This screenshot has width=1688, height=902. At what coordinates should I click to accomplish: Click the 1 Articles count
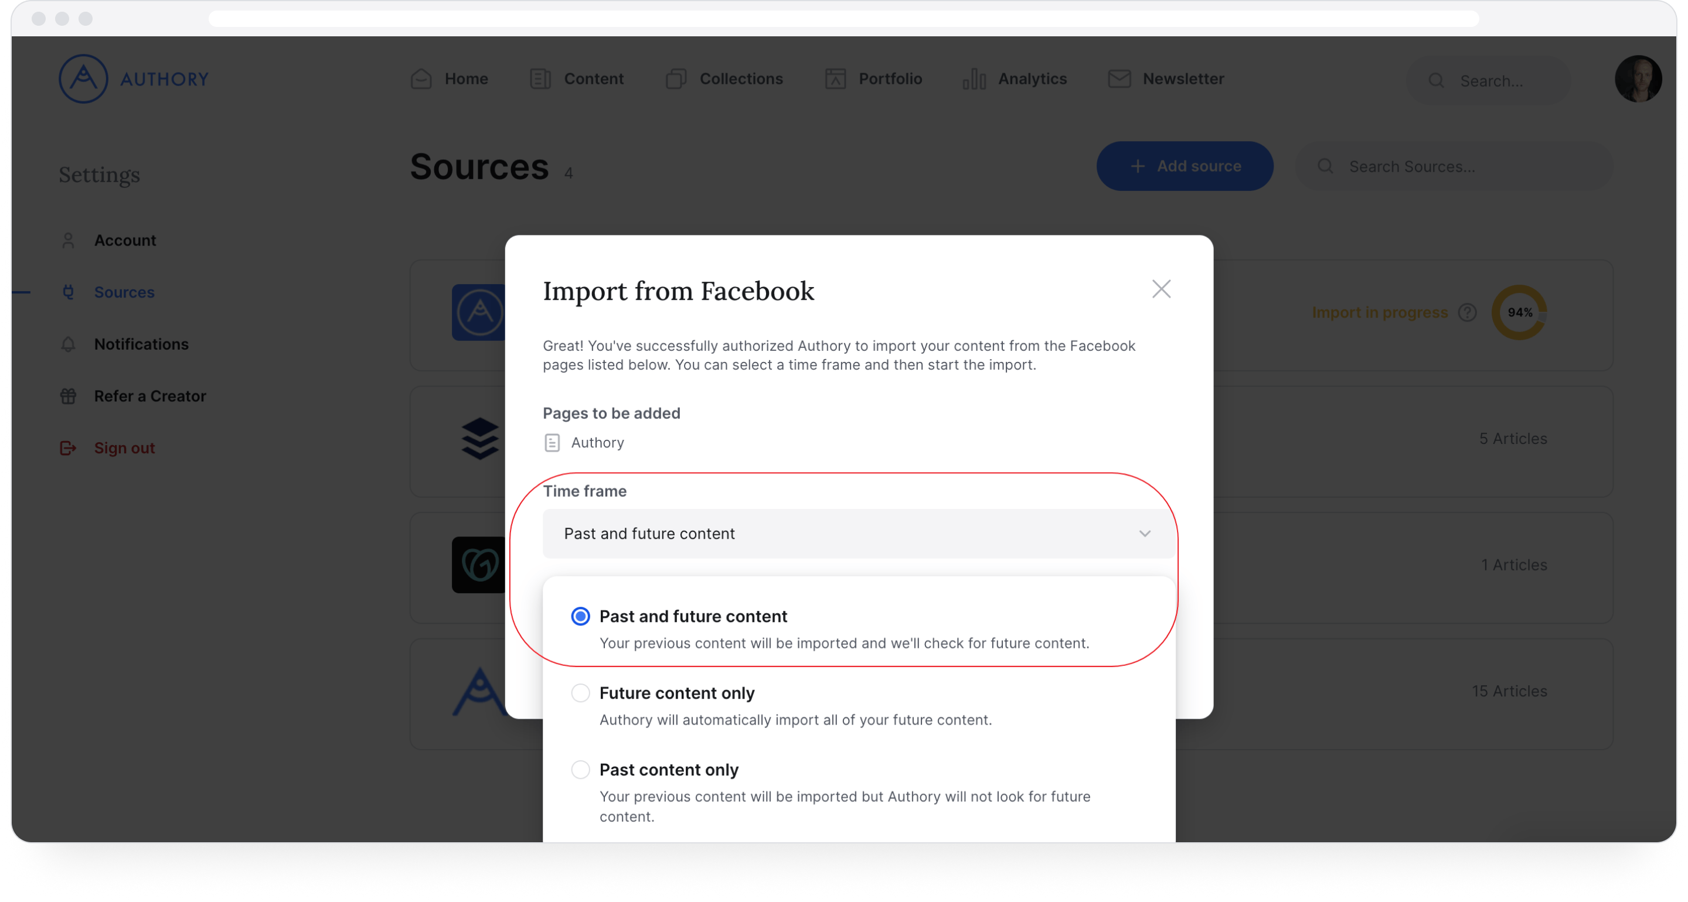1514,565
